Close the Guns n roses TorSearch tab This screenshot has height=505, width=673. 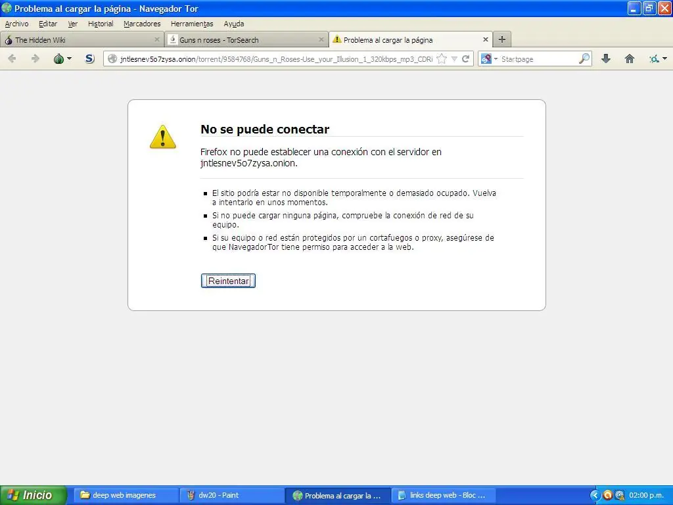(321, 39)
